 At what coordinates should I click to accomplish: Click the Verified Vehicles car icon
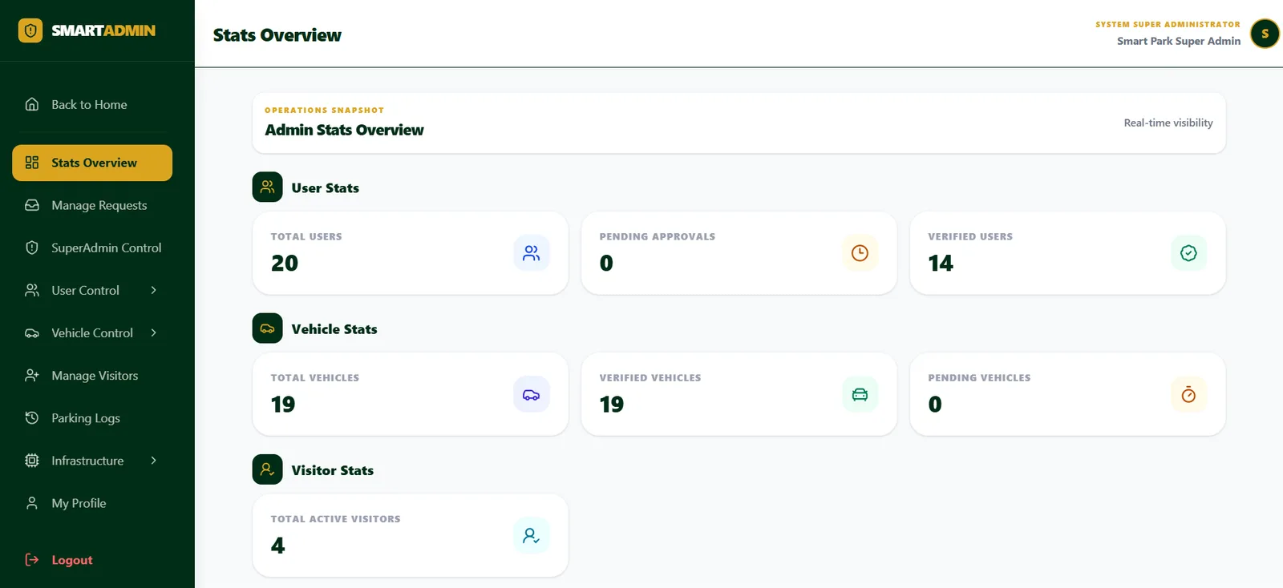860,394
